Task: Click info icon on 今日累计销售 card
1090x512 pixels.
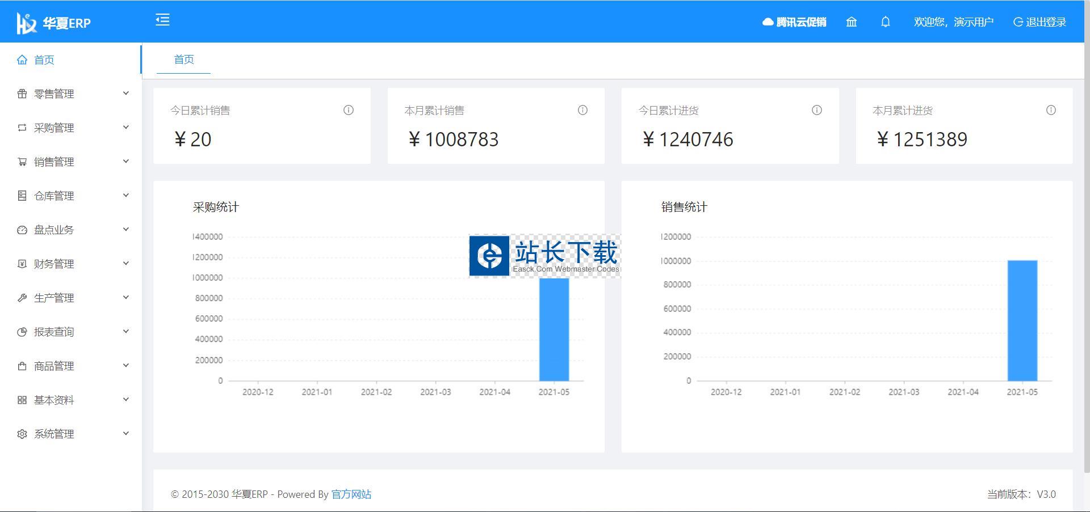Action: pyautogui.click(x=349, y=111)
